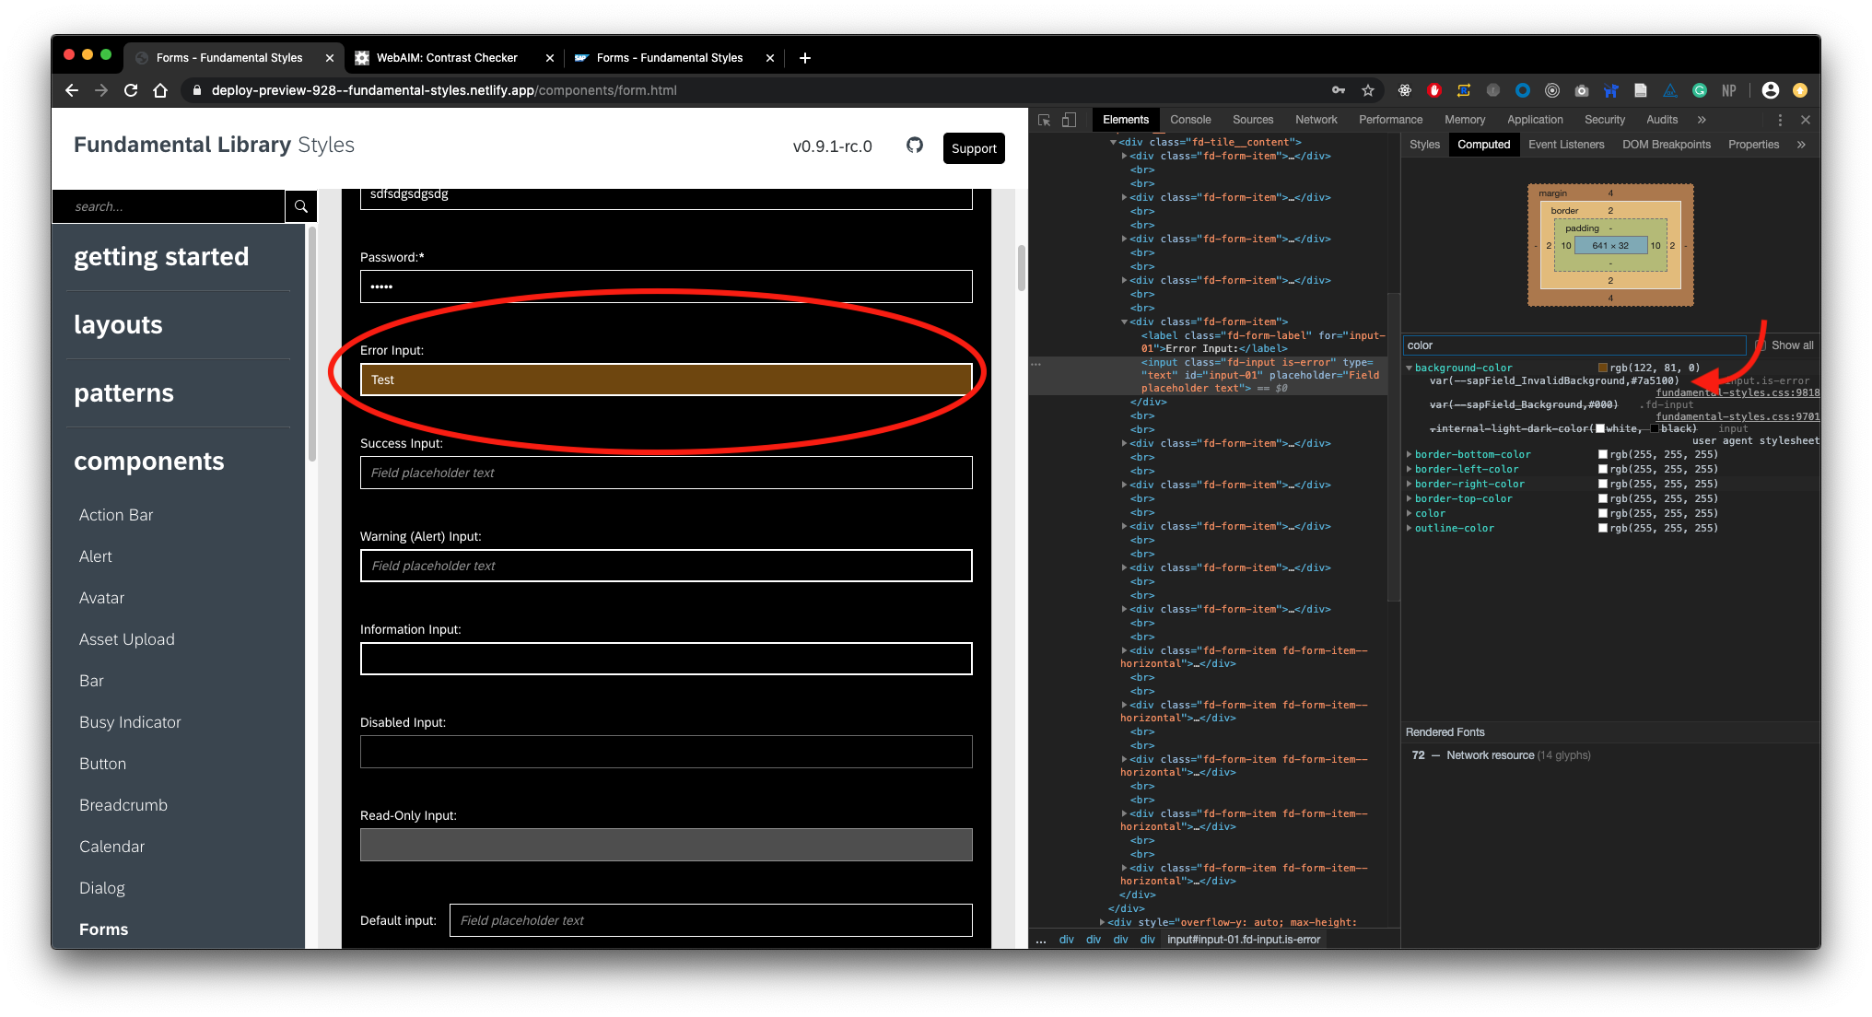This screenshot has height=1017, width=1872.
Task: Enable the Show all checkbox in Computed styles
Action: [x=1761, y=345]
